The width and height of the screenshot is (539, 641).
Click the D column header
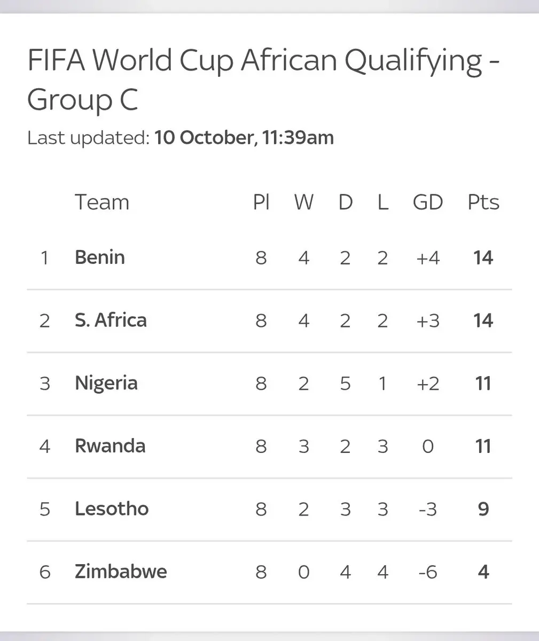coord(346,202)
